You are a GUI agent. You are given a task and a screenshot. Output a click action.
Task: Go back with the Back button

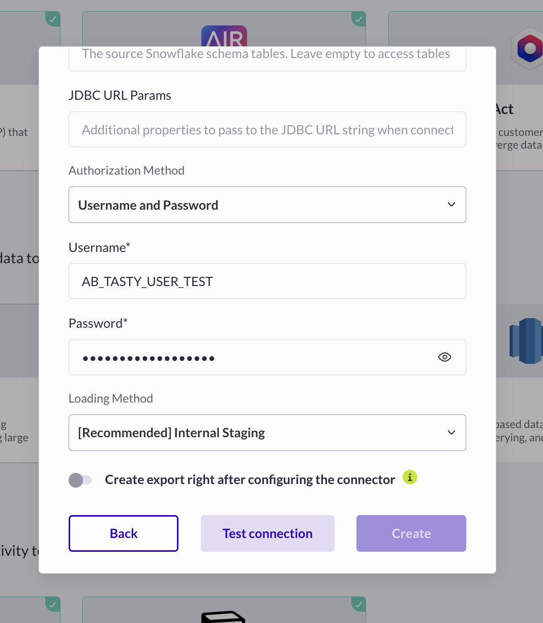click(x=124, y=533)
